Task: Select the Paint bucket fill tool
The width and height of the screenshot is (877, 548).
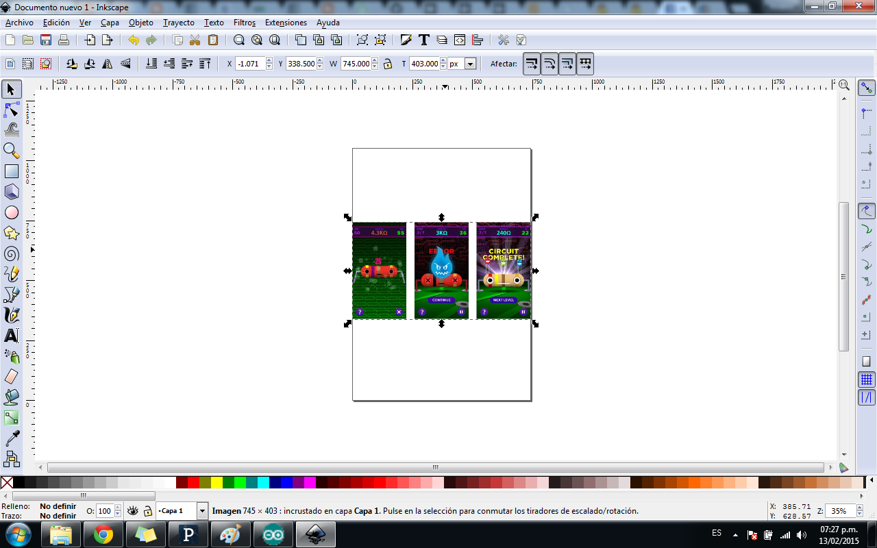Action: pyautogui.click(x=12, y=397)
